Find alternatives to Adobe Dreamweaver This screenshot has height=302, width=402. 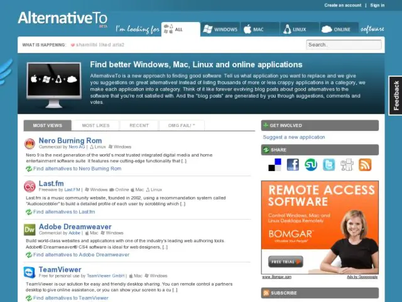[81, 255]
